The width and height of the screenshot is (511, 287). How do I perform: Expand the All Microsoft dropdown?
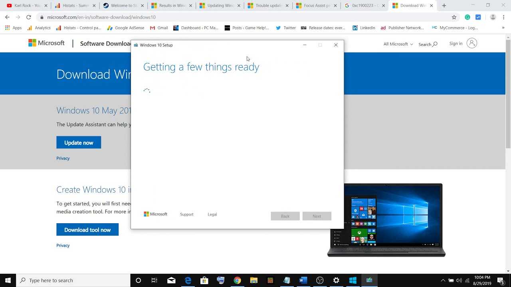398,44
